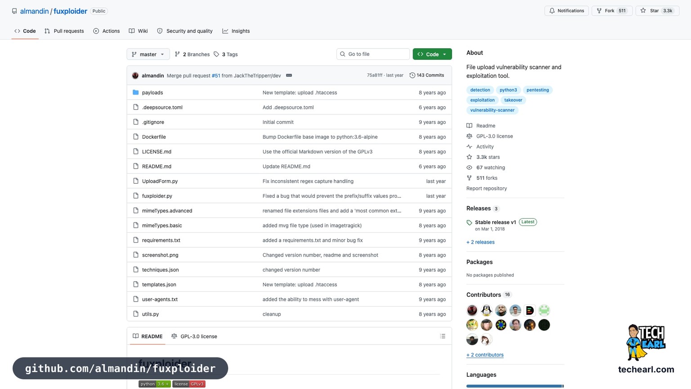Screen dimensions: 691x389
Task: Select the GPL-3.0 license tab
Action: [x=194, y=336]
